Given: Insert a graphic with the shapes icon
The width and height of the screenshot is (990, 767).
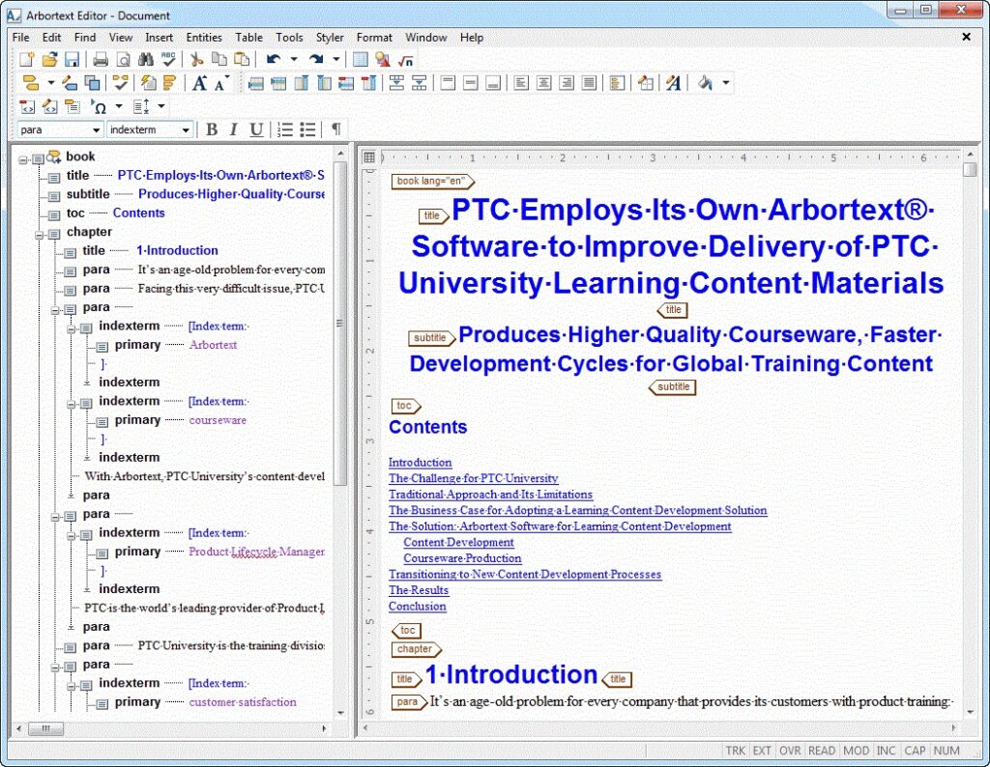Looking at the screenshot, I should [383, 60].
